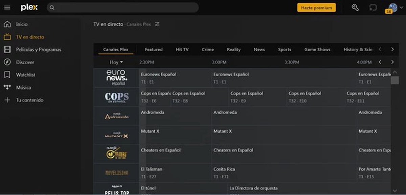
Task: Open the Hoy date dropdown
Action: (116, 62)
